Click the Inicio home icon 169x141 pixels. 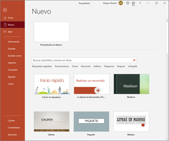[x=5, y=18]
